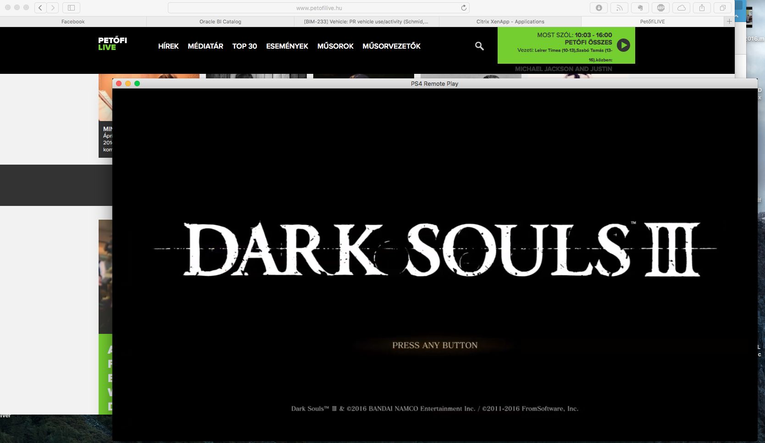Open the Safari downloads icon
This screenshot has width=765, height=443.
(x=599, y=8)
